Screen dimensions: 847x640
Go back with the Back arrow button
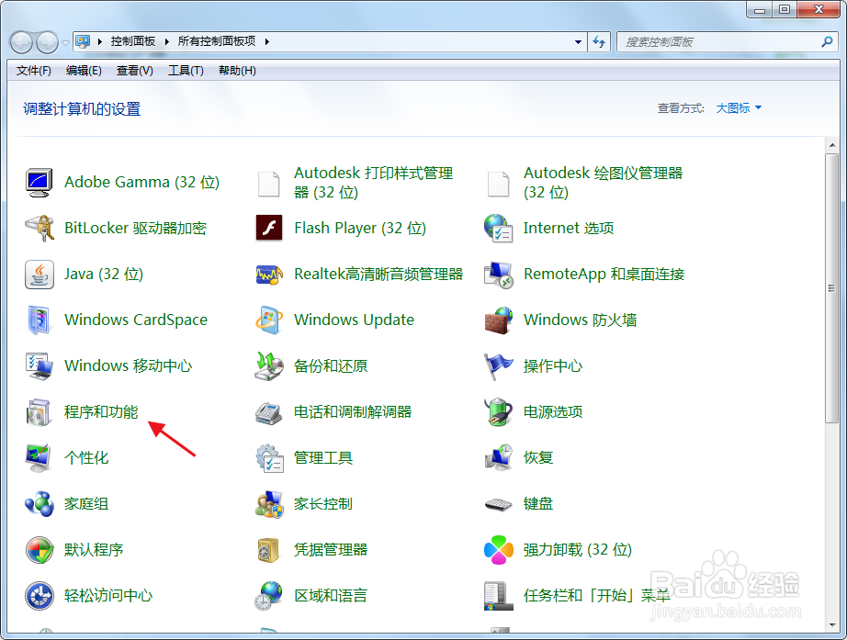21,42
